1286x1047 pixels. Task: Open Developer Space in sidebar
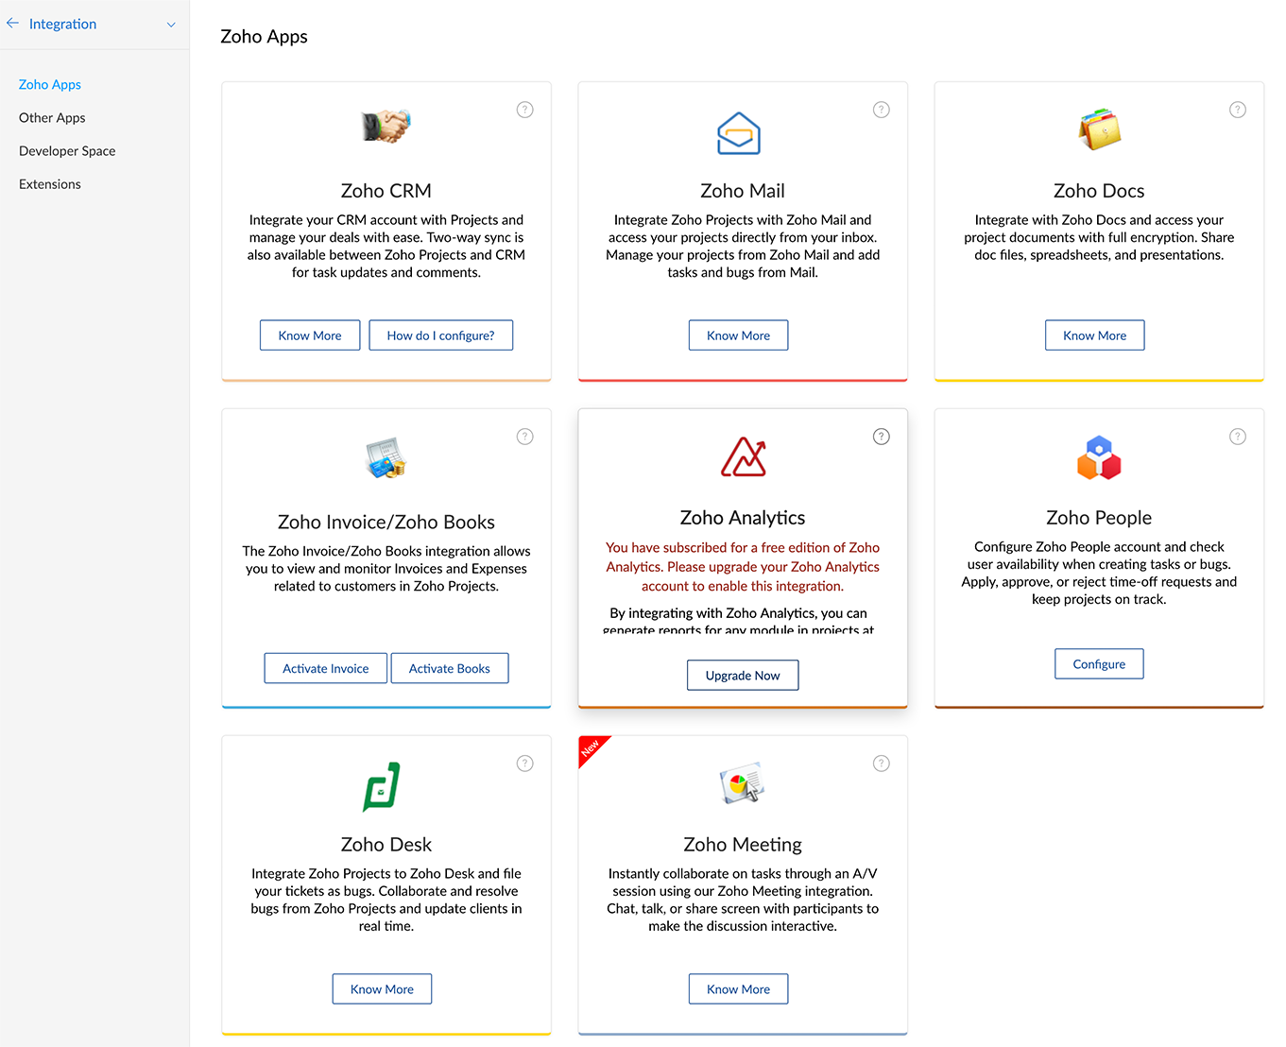(x=67, y=151)
